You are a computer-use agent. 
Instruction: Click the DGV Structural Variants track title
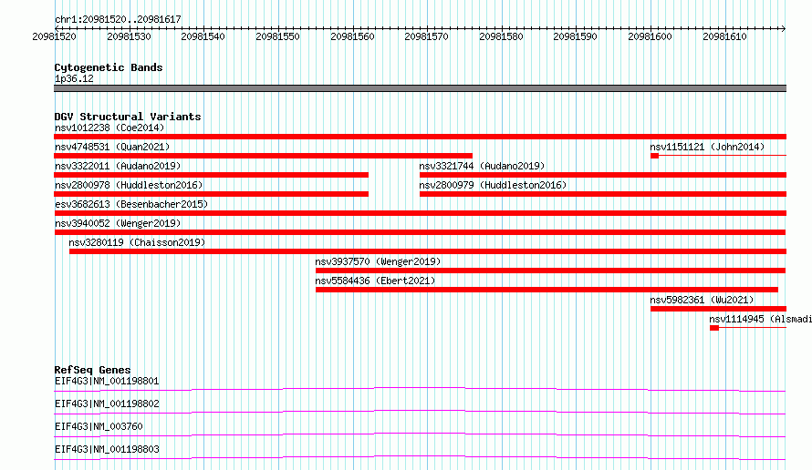click(x=128, y=117)
